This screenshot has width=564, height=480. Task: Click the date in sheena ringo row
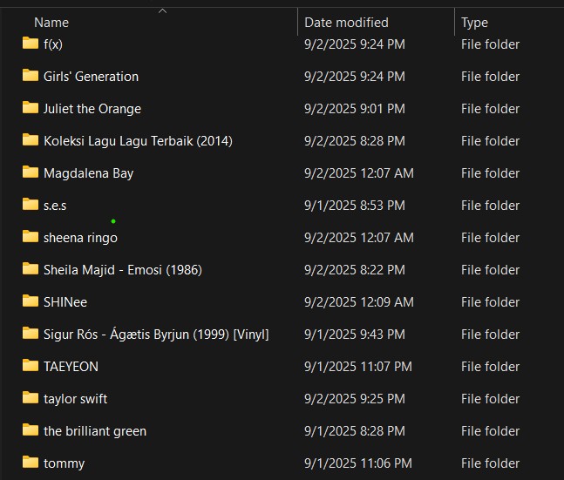(x=359, y=238)
